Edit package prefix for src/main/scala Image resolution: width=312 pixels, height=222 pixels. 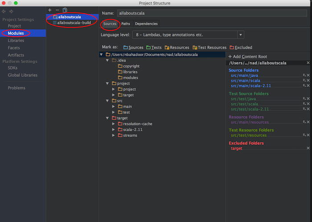click(x=304, y=80)
